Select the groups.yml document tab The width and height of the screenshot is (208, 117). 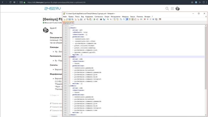[x=68, y=23]
